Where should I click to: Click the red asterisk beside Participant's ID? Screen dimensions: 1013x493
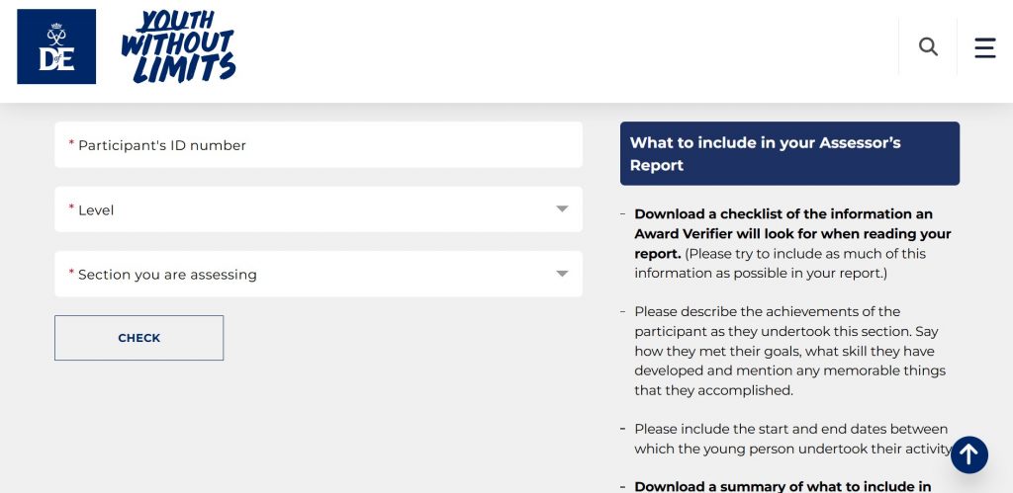click(71, 144)
